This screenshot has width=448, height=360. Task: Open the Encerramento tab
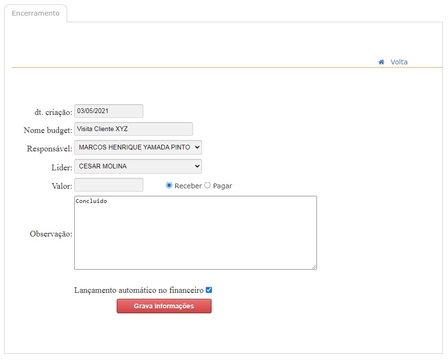(x=36, y=13)
